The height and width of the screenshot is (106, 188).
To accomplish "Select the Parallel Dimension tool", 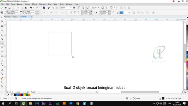I will (2, 61).
